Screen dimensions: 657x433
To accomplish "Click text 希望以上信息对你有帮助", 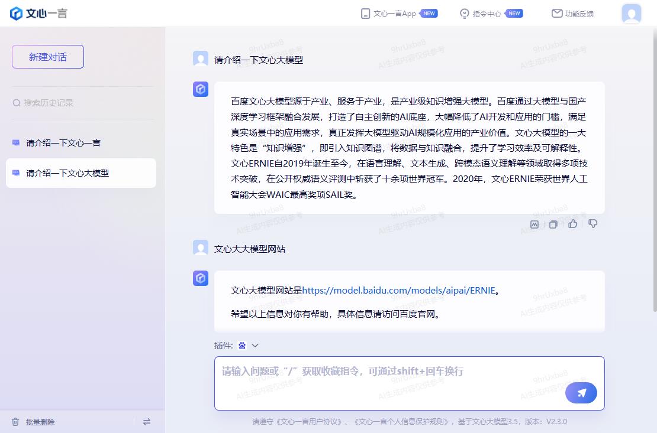I will click(279, 314).
